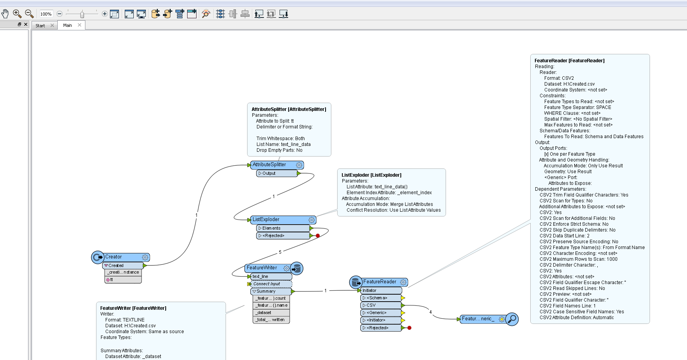Select the ListExploder transformer title
This screenshot has height=360, width=687.
266,220
